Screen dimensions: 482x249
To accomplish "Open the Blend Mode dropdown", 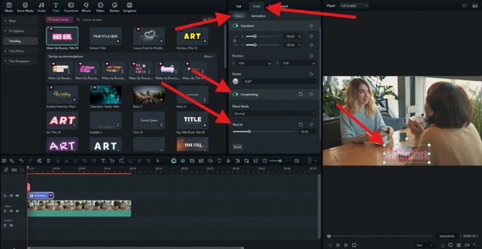I will 274,114.
